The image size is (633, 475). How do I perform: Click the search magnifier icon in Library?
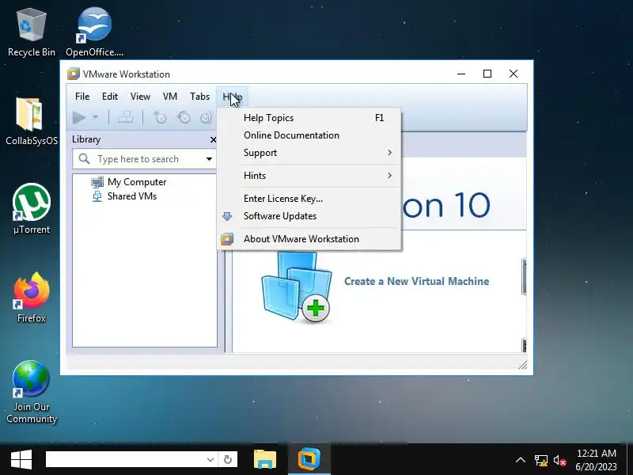click(x=84, y=159)
